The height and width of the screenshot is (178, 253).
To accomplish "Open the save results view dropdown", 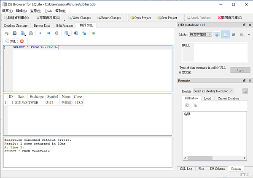I will pyautogui.click(x=67, y=33).
